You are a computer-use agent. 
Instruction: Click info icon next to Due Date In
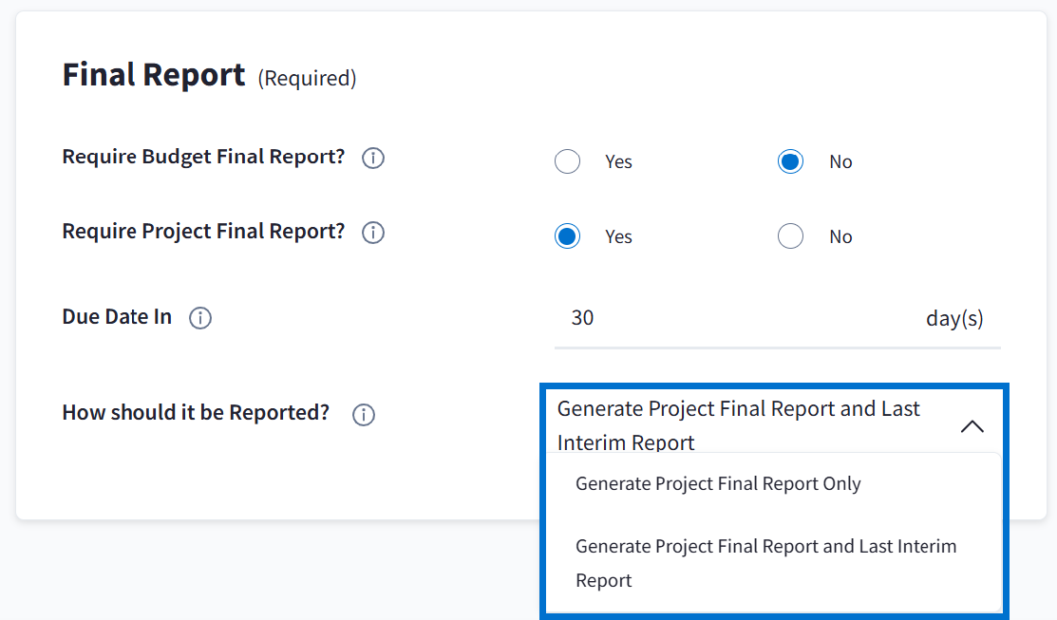[x=200, y=318]
